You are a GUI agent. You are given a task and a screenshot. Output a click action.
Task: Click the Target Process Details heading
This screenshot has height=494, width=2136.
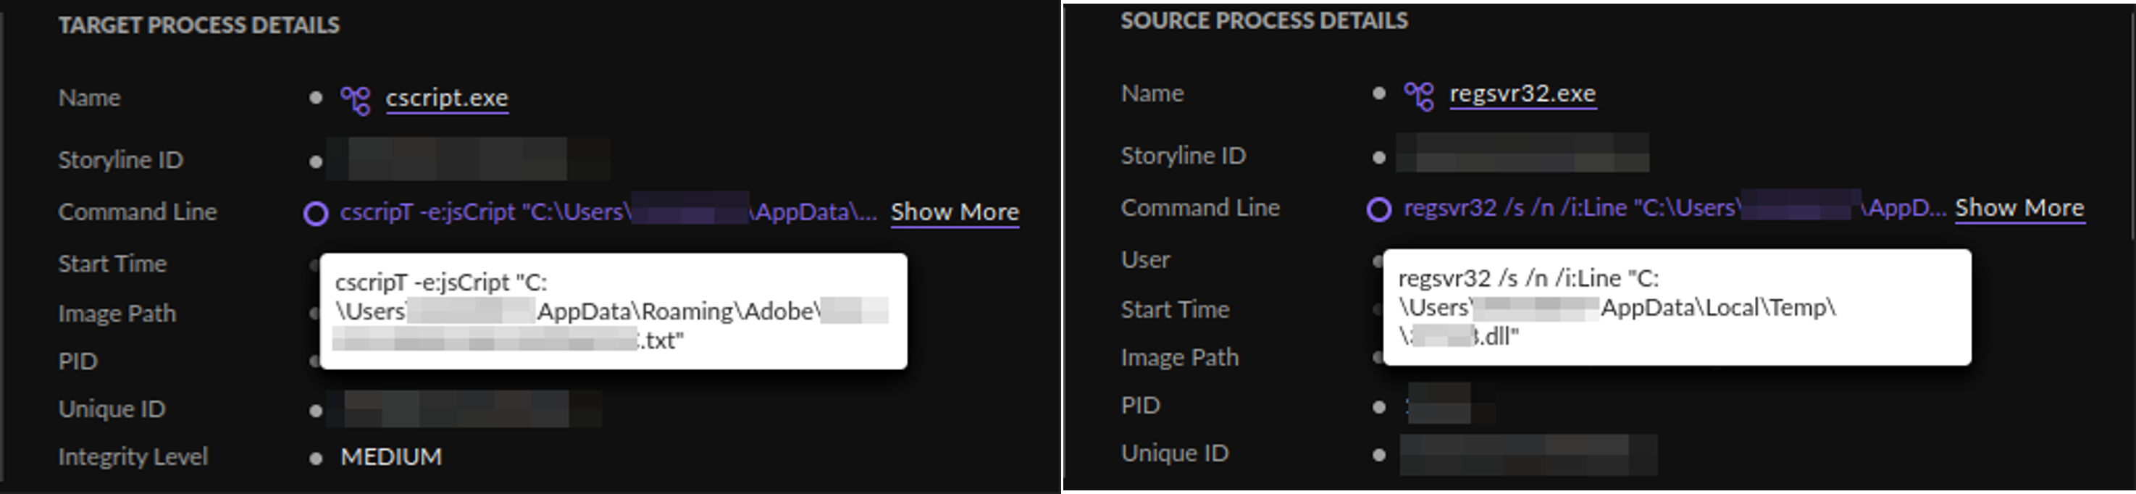pos(199,25)
